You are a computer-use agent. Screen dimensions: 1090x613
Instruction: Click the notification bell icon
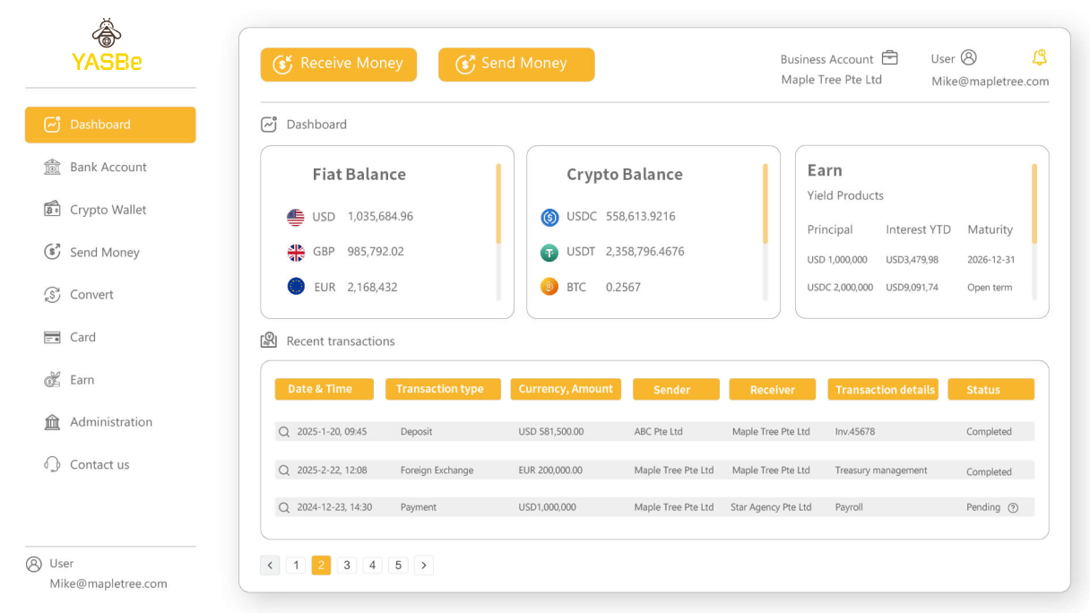click(1039, 58)
